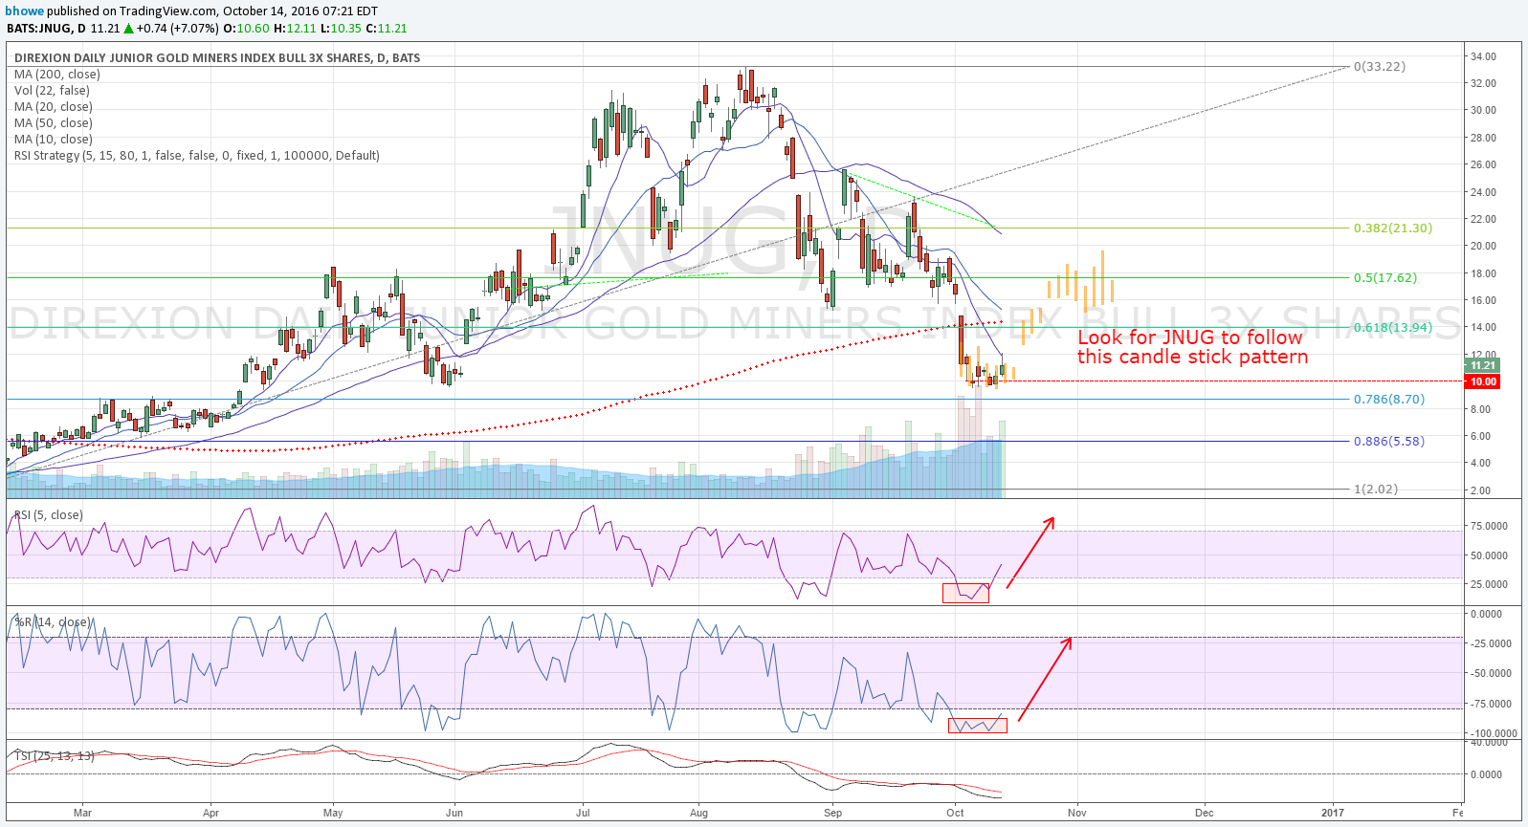Select the MA (200, close) indicator label

coord(57,75)
